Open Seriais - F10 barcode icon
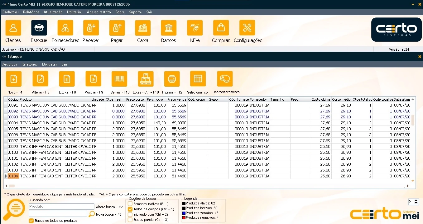The height and width of the screenshot is (224, 423). pos(119,79)
